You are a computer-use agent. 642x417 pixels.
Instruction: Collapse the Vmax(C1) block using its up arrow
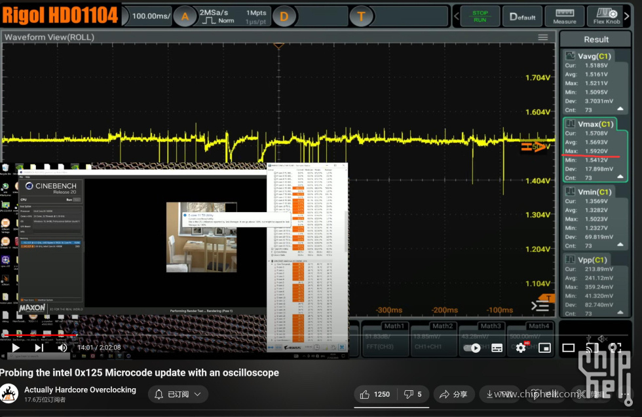pyautogui.click(x=620, y=177)
